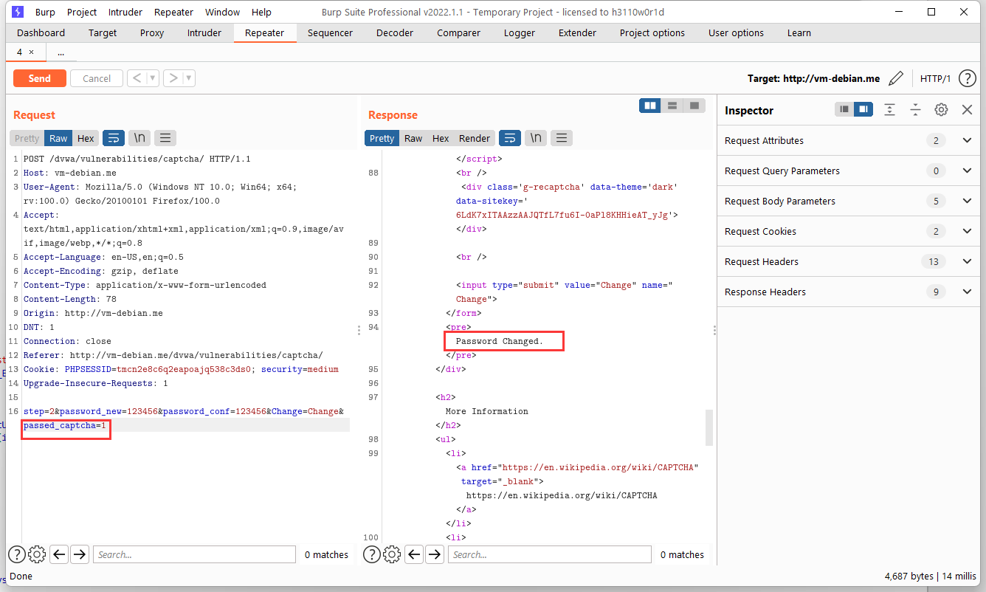
Task: Switch Inspector to left-side docked layout icon
Action: click(x=844, y=109)
